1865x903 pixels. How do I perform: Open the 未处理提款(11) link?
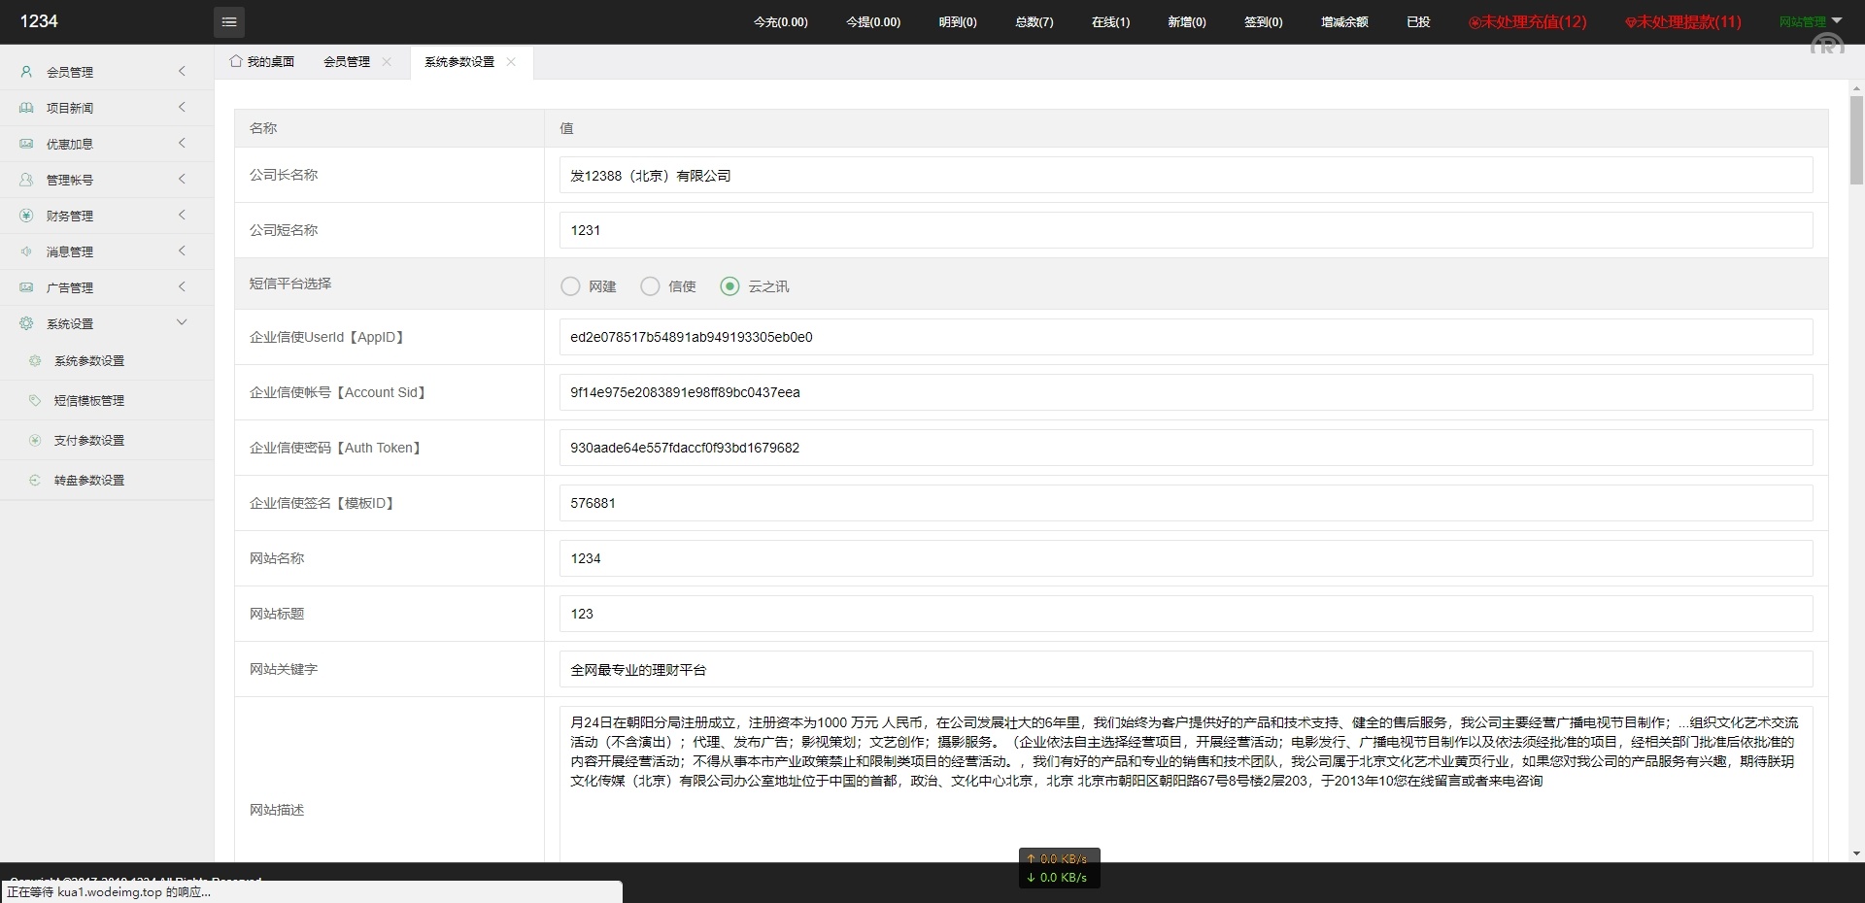[1683, 21]
